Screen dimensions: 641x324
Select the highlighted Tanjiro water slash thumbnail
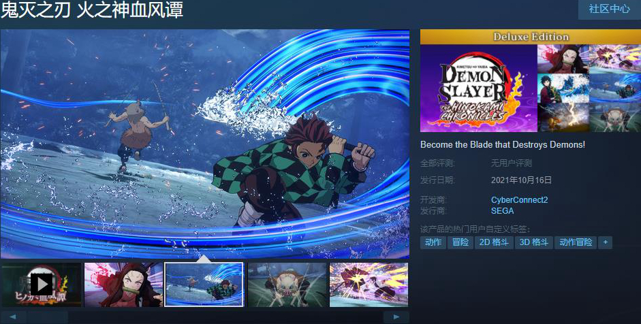[204, 285]
